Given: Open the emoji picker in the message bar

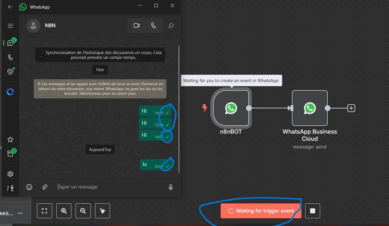Looking at the screenshot, I should pyautogui.click(x=29, y=187).
